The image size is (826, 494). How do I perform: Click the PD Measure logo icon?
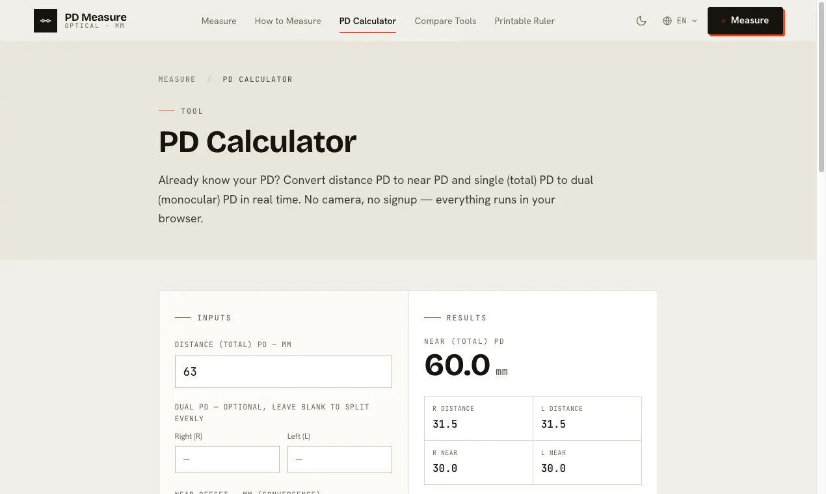46,21
